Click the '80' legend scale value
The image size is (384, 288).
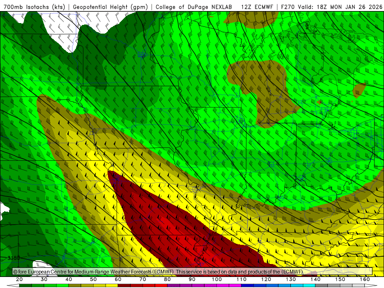click(x=168, y=279)
